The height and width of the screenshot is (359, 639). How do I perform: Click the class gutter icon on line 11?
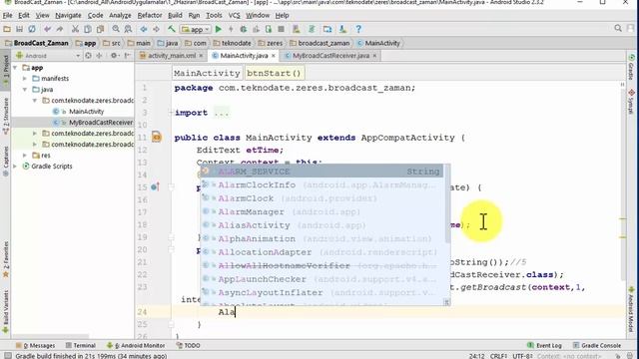(x=157, y=137)
